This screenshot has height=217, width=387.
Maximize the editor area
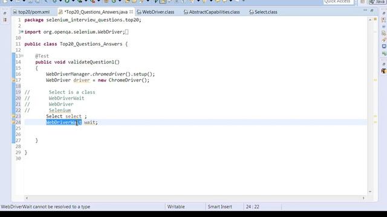point(372,10)
